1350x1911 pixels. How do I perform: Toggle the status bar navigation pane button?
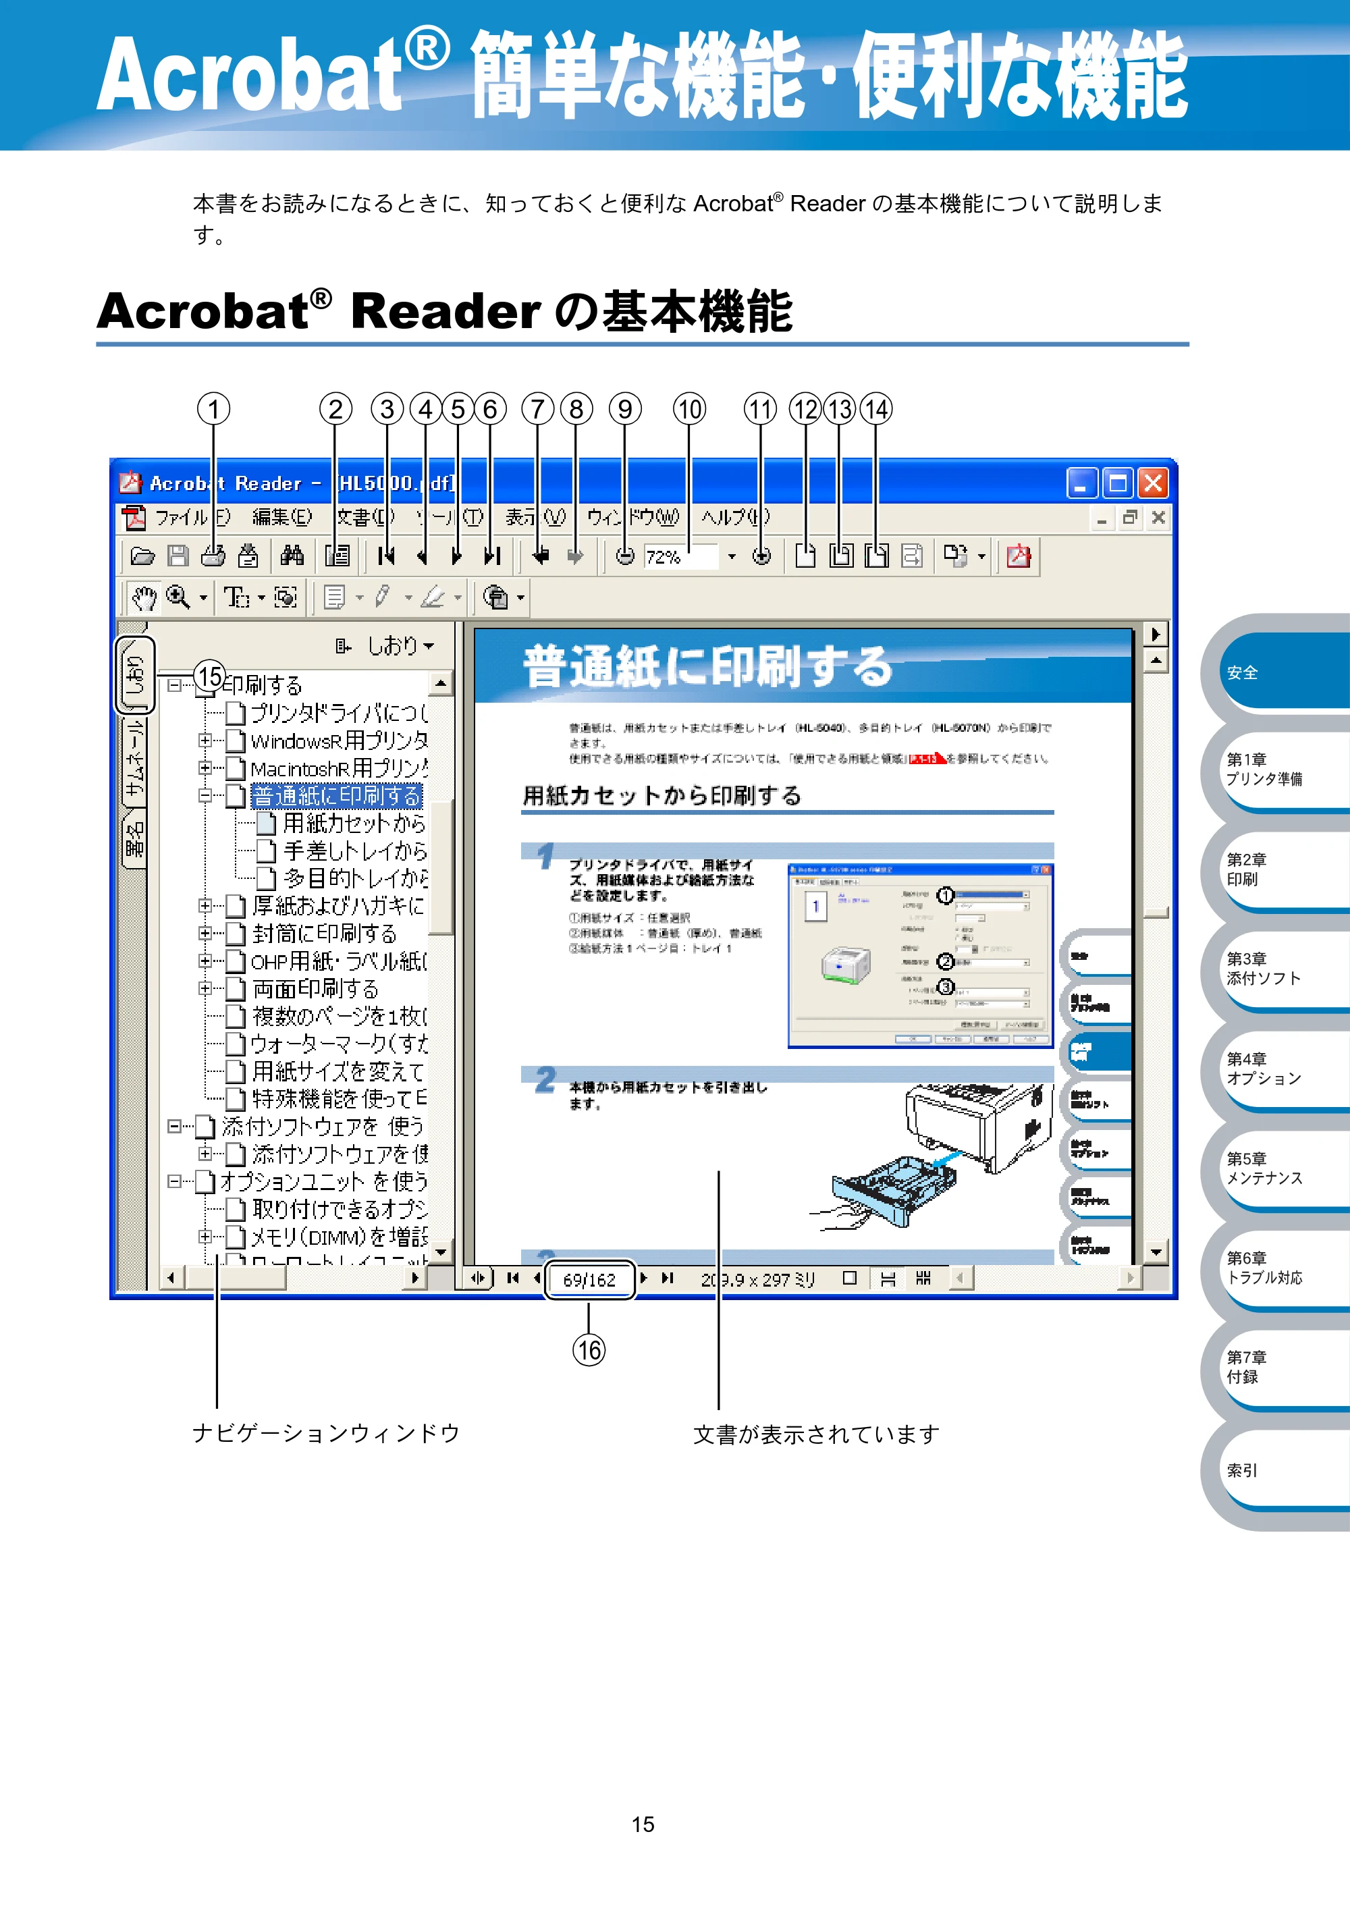478,1278
